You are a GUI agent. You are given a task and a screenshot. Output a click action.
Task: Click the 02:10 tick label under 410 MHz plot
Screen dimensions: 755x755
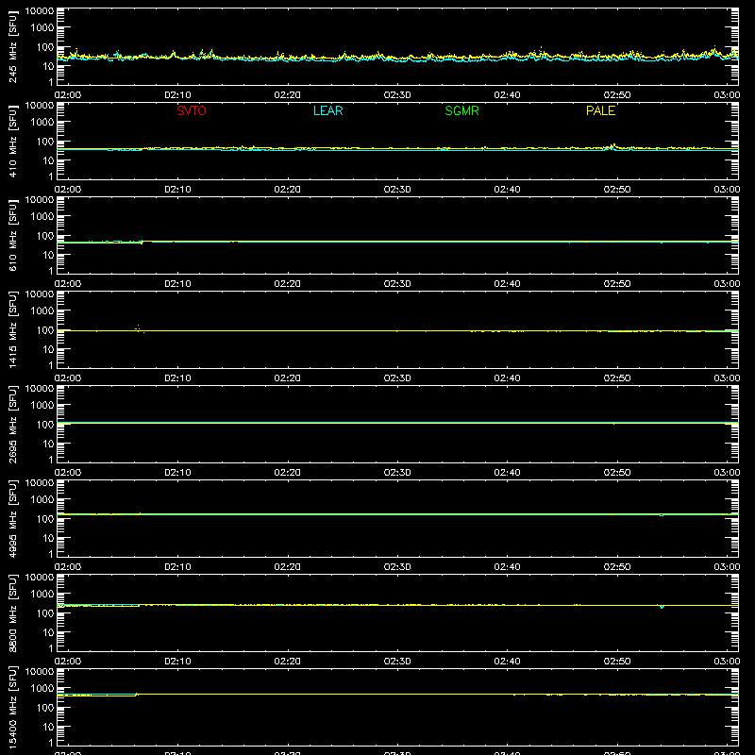pyautogui.click(x=177, y=190)
